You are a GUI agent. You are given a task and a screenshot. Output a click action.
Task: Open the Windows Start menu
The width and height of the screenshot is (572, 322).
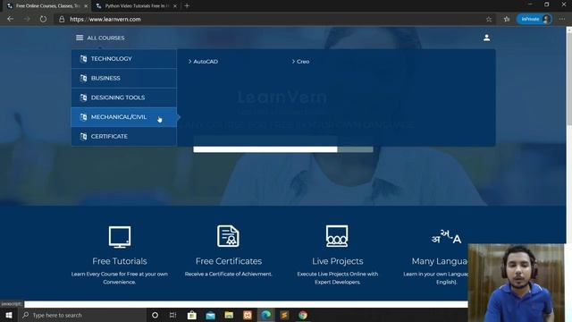[x=9, y=315]
